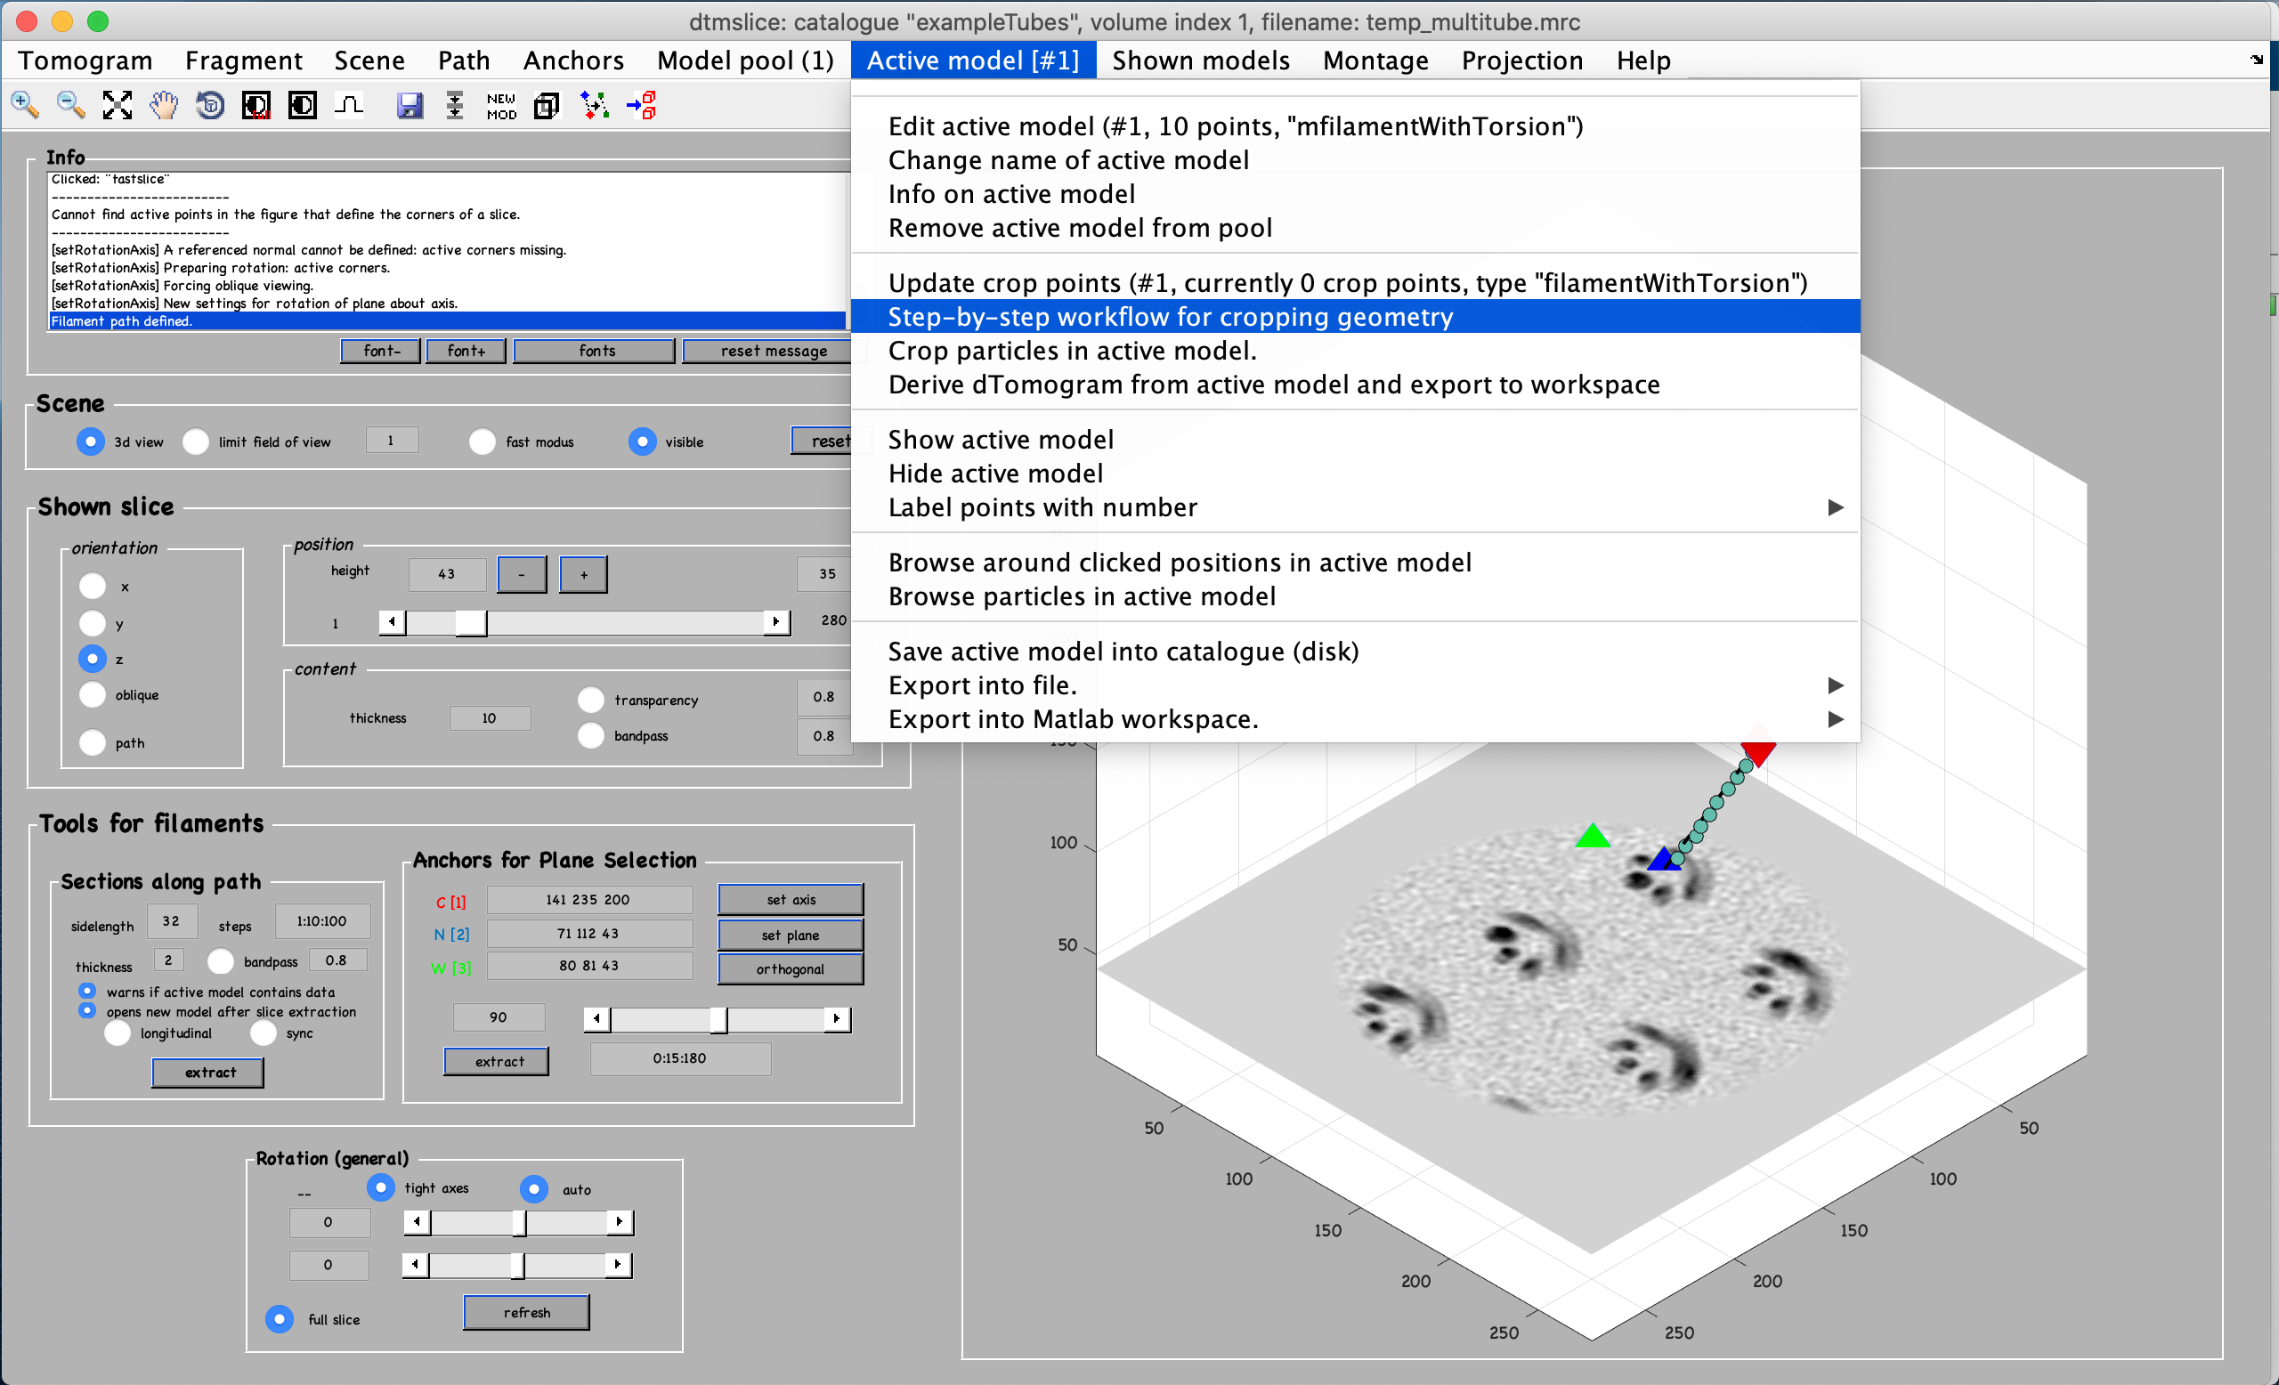Open the Fragment menu
The width and height of the screenshot is (2279, 1385).
[243, 61]
